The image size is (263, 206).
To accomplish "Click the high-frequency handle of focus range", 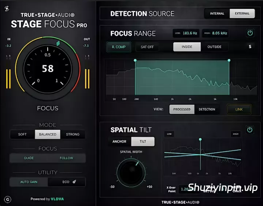I will coord(229,60).
